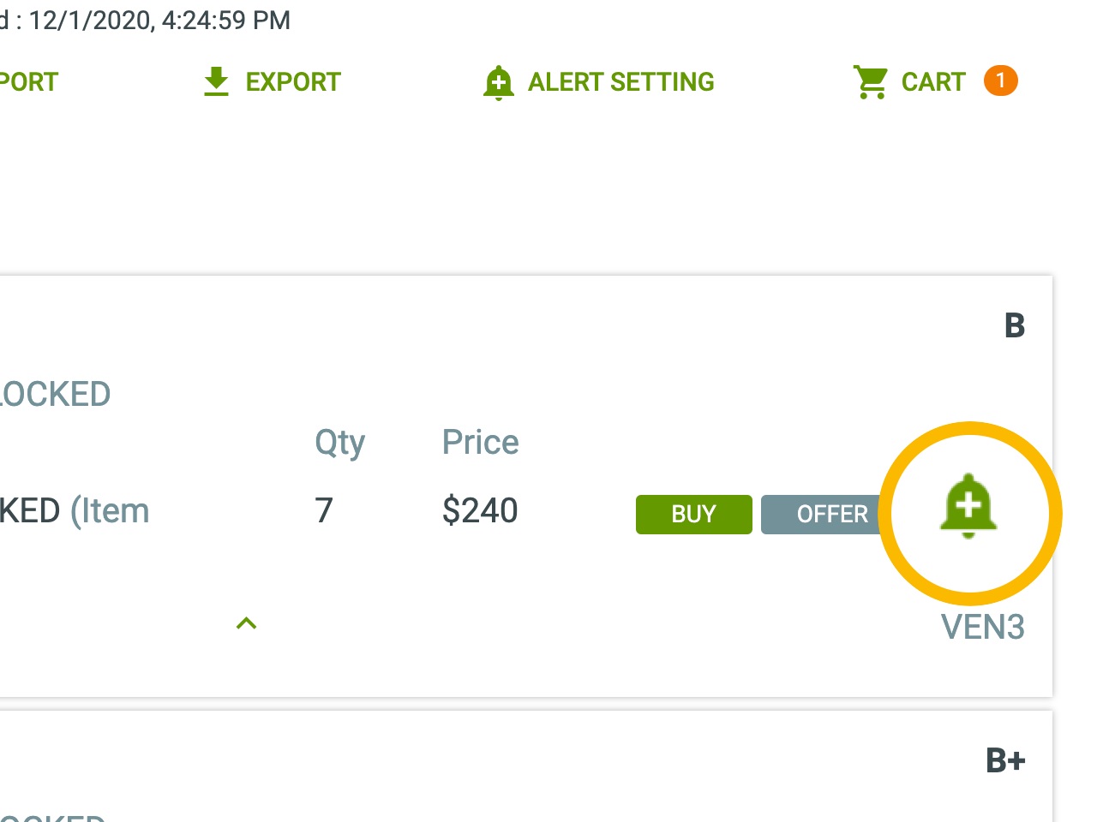Click the cart item count badge
This screenshot has height=822, width=1097.
[1001, 81]
